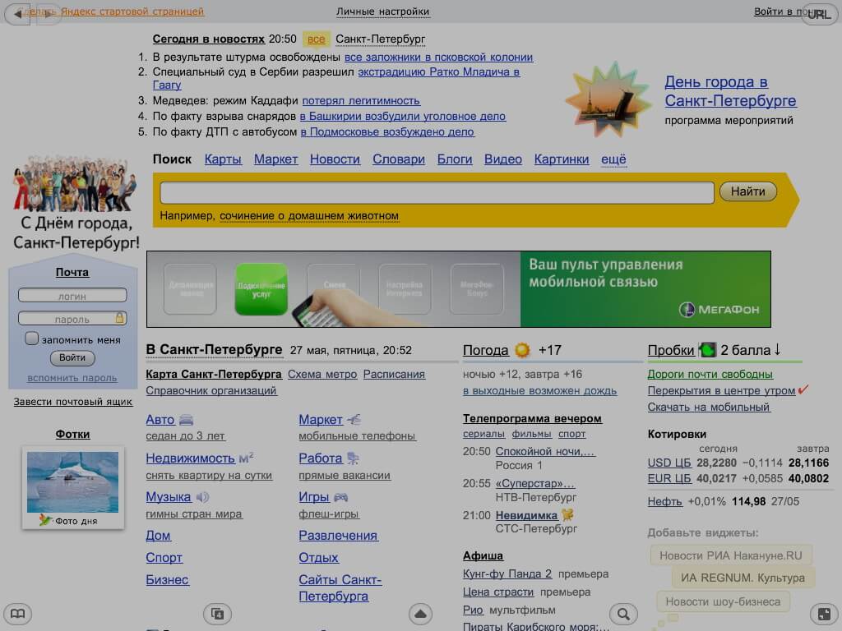Focus the main Yandex search field
The image size is (842, 631).
coord(437,192)
